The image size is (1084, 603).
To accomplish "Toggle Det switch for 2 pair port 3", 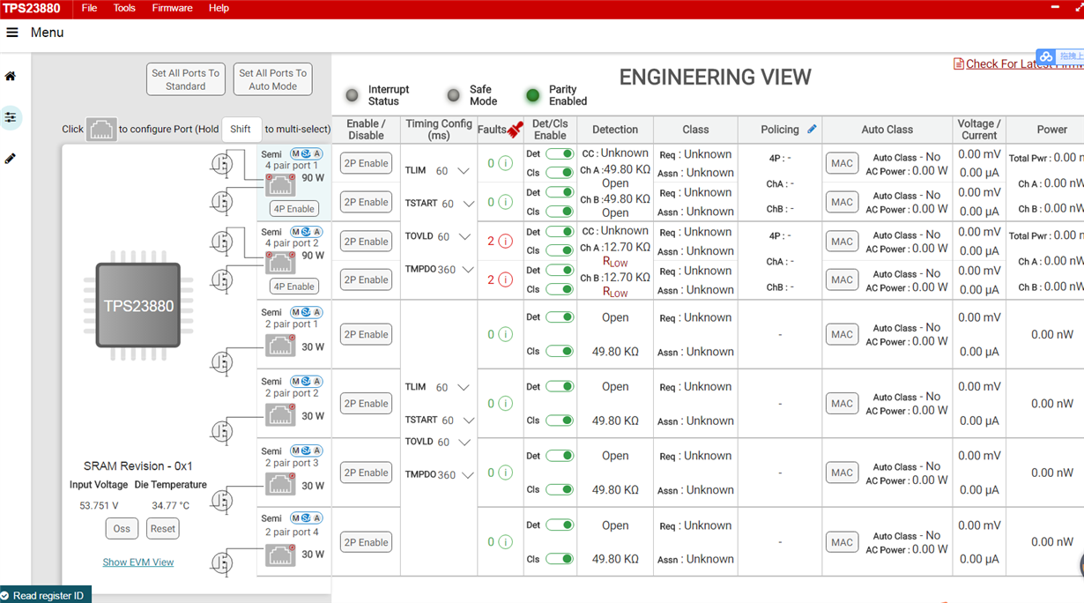I will 560,456.
